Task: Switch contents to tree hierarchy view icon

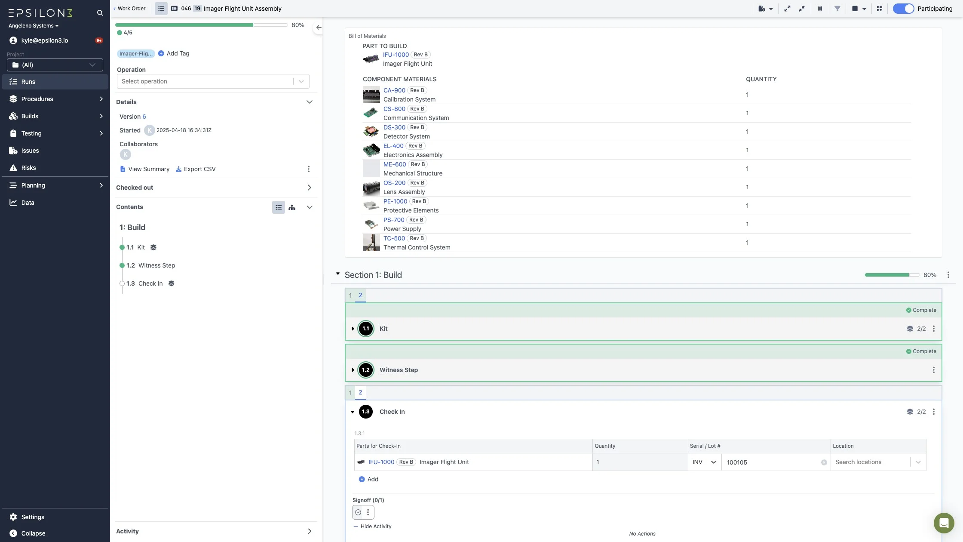Action: coord(292,207)
